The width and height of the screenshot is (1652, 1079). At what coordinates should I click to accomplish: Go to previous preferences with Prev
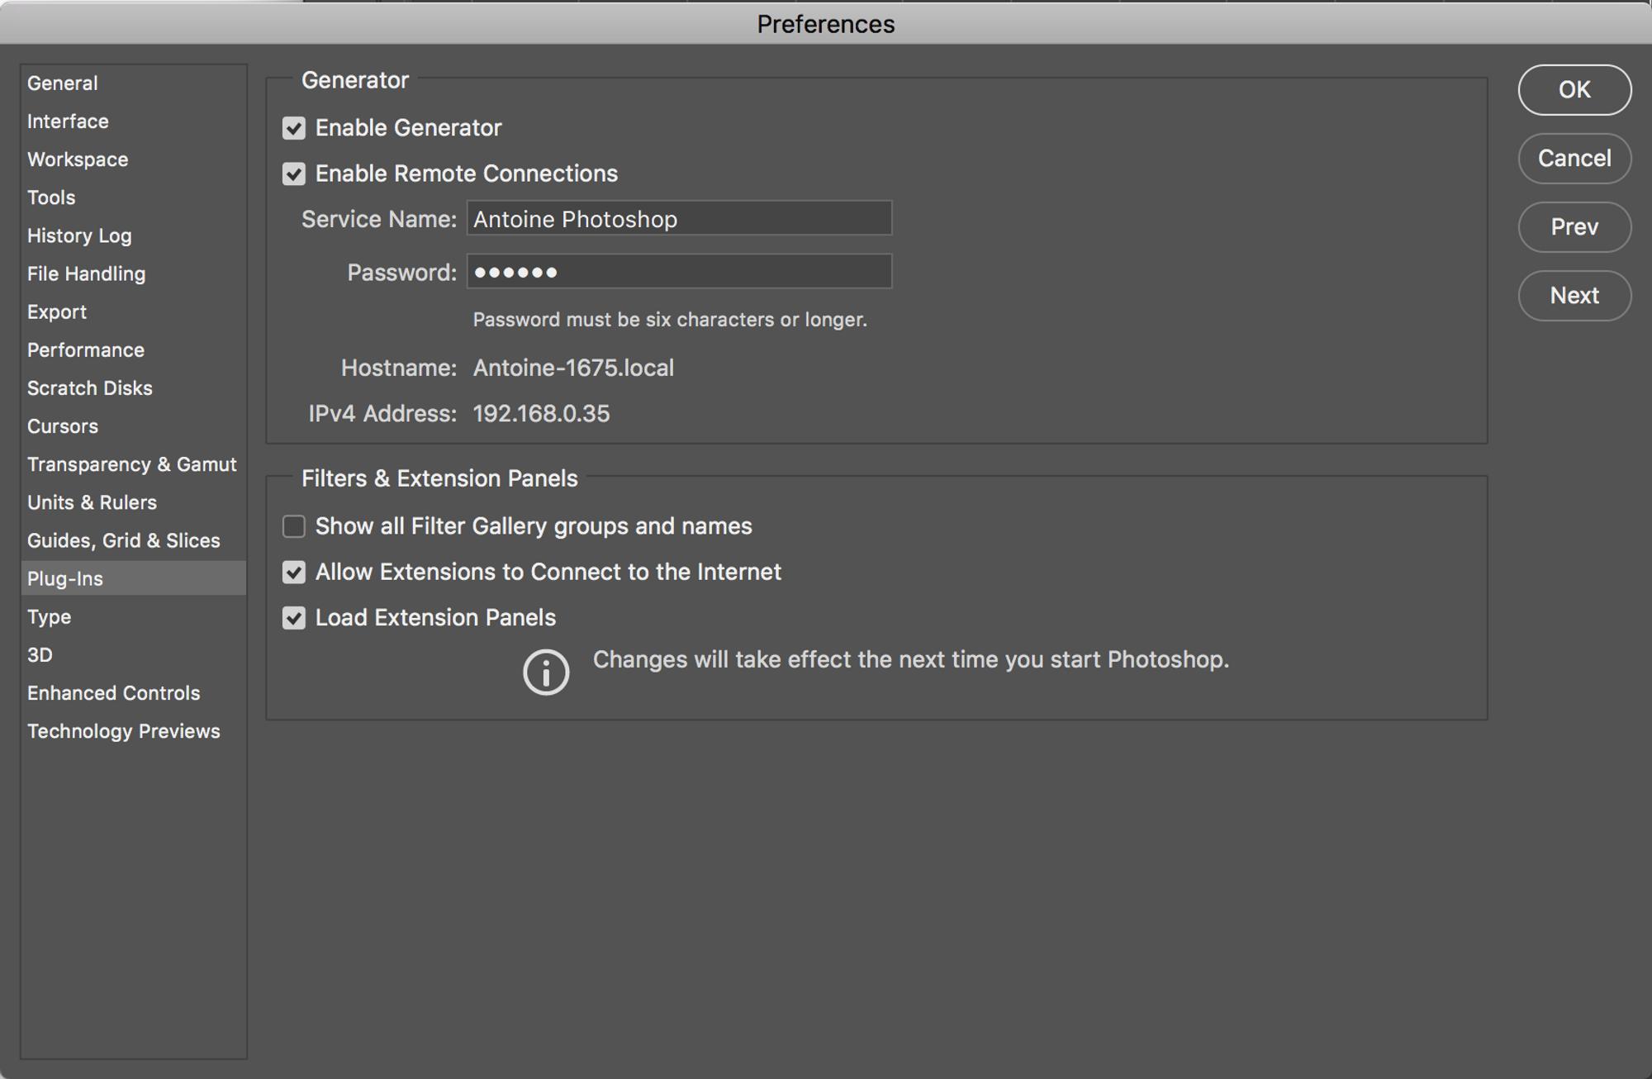click(1574, 226)
